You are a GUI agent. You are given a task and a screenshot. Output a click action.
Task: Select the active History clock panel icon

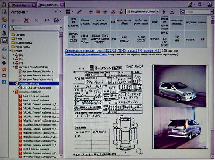(x=4, y=41)
